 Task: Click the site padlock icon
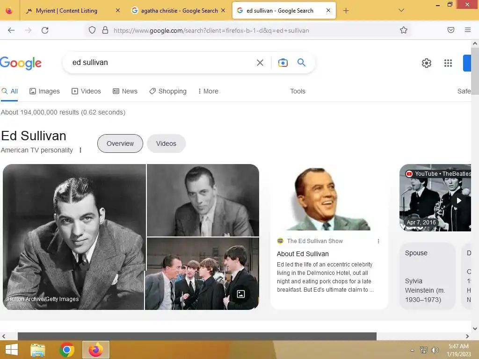(105, 30)
